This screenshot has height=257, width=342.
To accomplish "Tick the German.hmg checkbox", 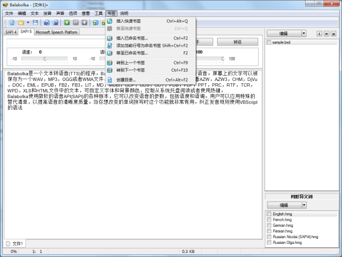I will [x=269, y=225].
